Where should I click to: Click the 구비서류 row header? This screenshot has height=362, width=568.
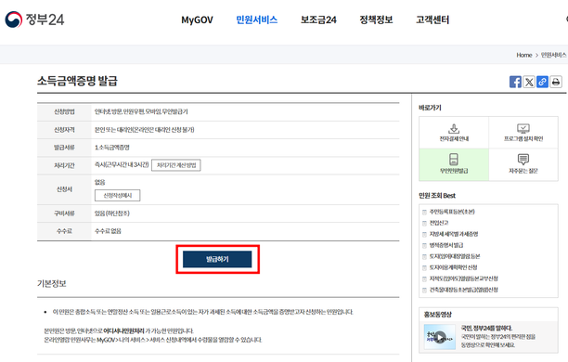point(64,213)
